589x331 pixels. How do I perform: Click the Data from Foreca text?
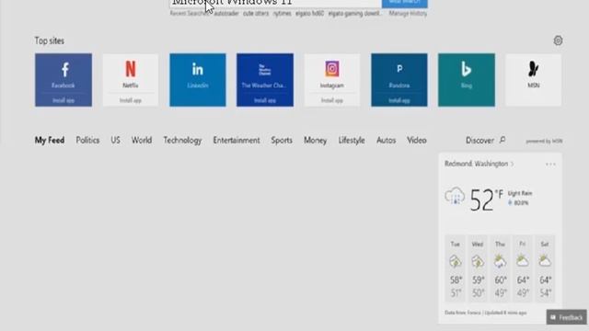coord(463,313)
